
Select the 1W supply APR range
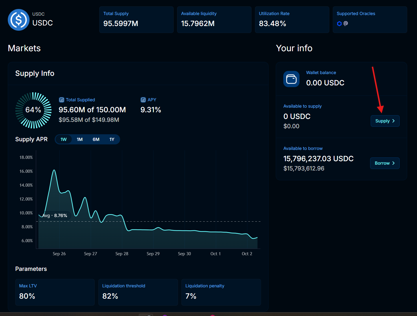pyautogui.click(x=64, y=139)
